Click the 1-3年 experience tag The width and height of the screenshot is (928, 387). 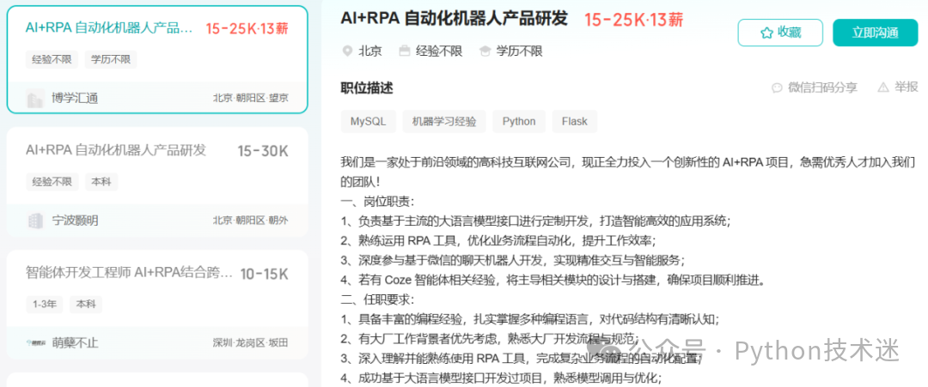45,305
